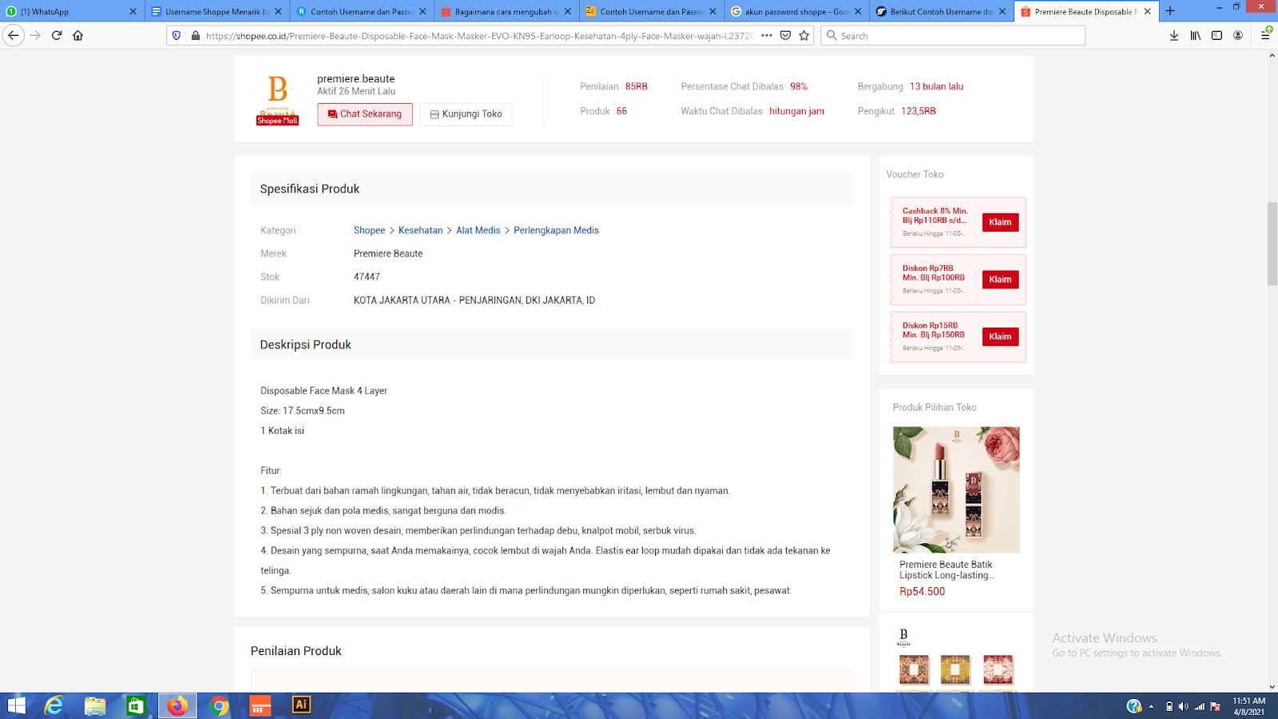Open the Firefox hamburger menu
The height and width of the screenshot is (719, 1278).
tap(1266, 35)
